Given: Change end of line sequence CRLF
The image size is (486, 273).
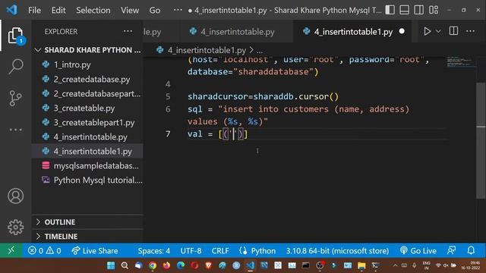Looking at the screenshot, I should click(220, 251).
